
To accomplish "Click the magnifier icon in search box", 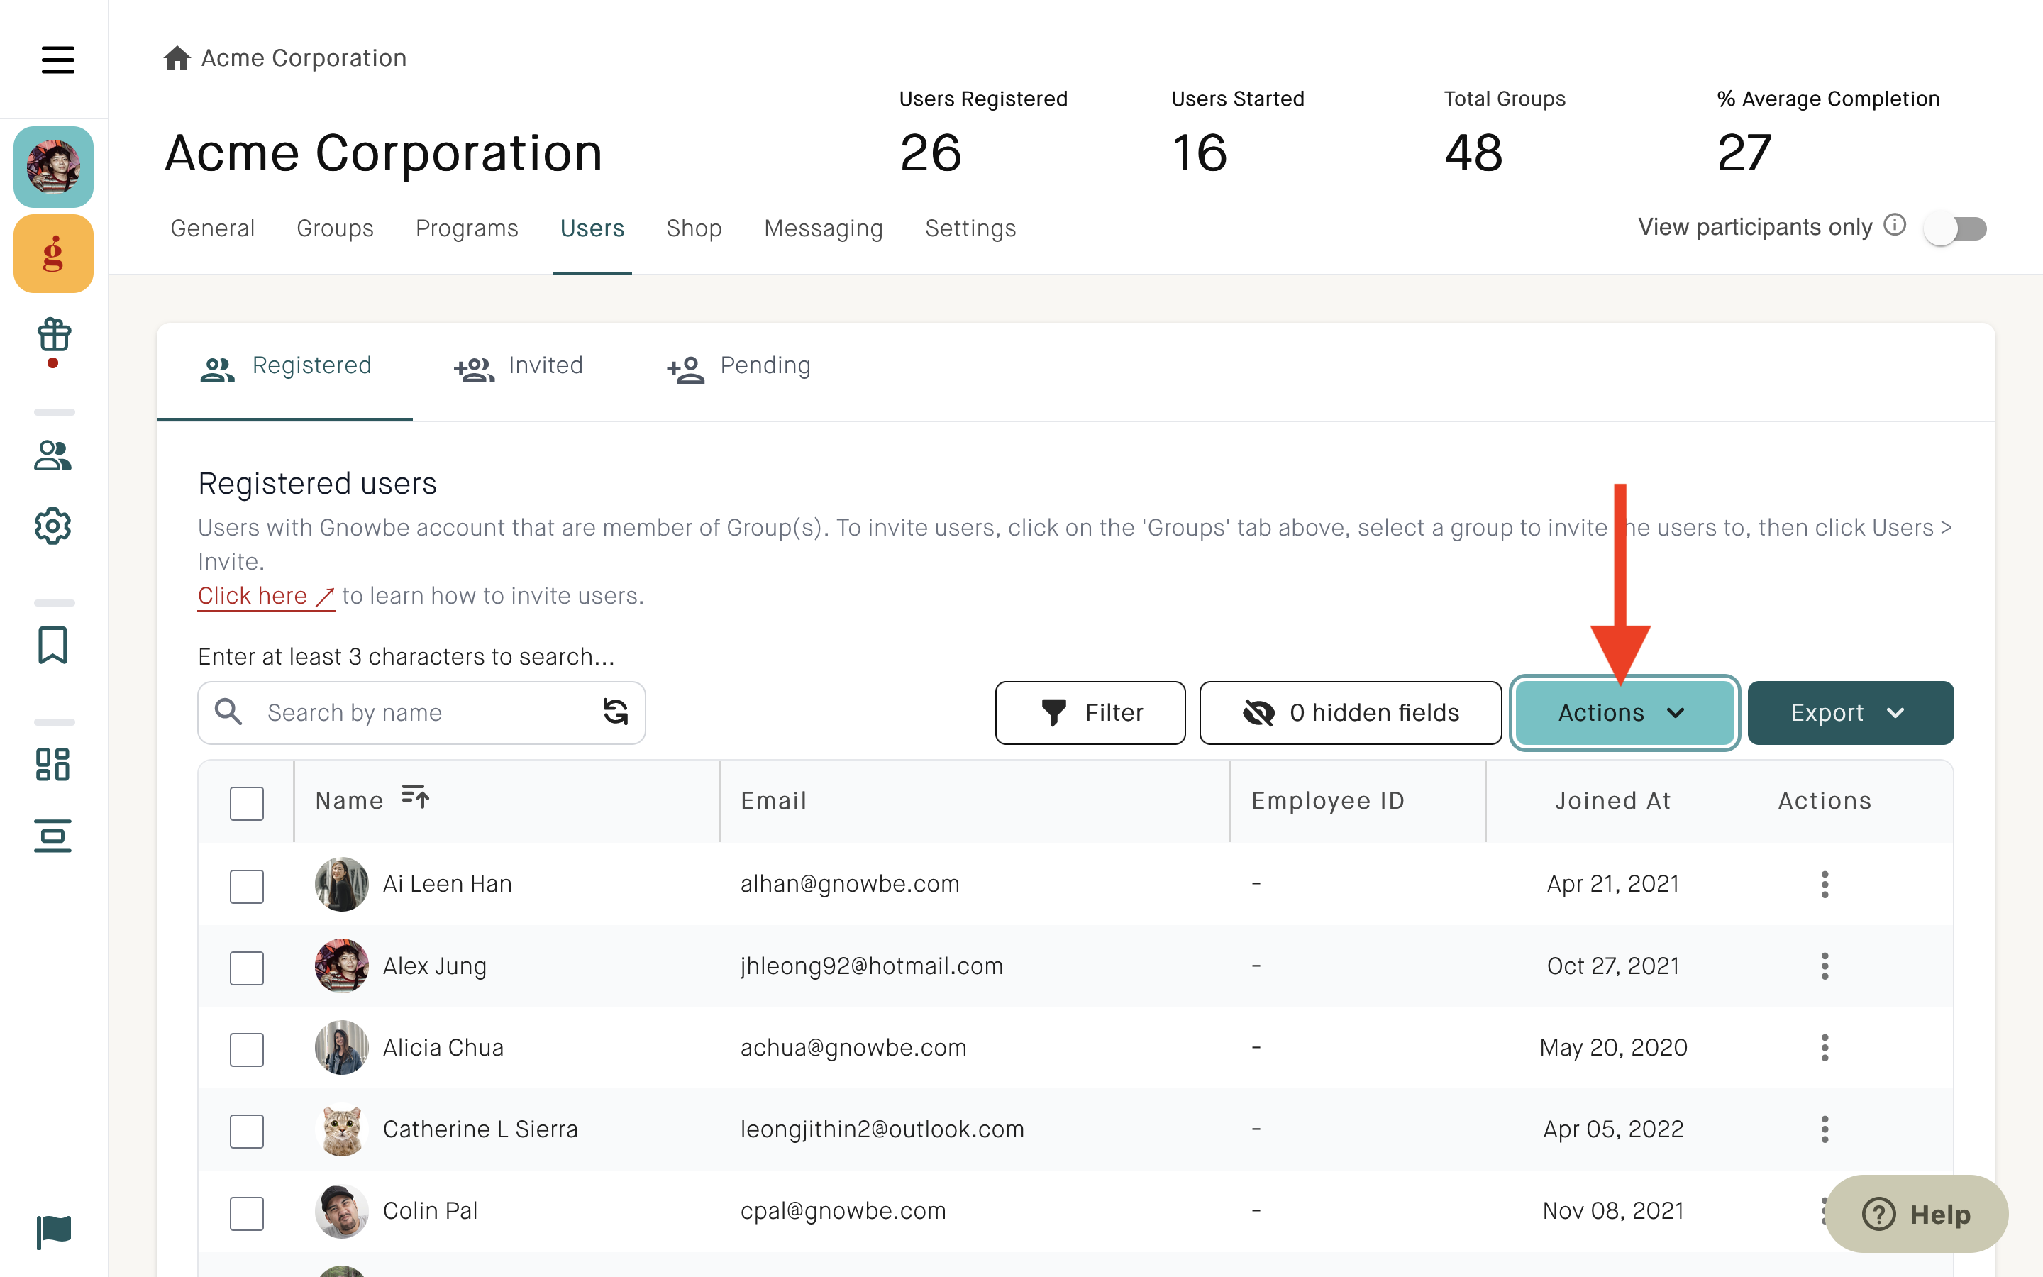I will coord(229,712).
